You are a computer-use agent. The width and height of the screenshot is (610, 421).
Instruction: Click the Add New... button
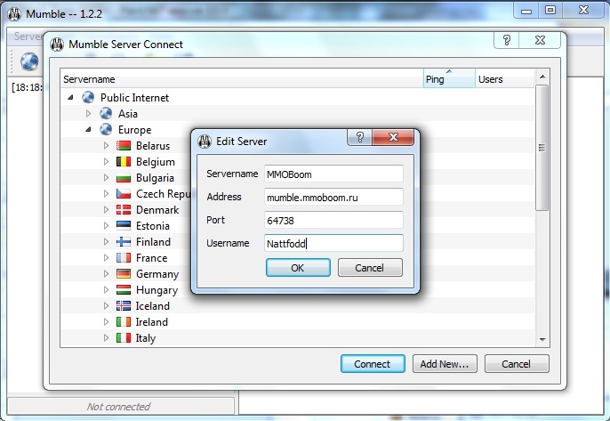pyautogui.click(x=445, y=364)
